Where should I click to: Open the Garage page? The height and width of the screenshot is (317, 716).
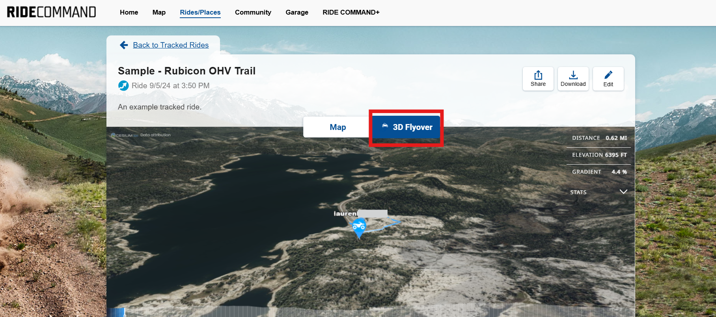(x=297, y=12)
